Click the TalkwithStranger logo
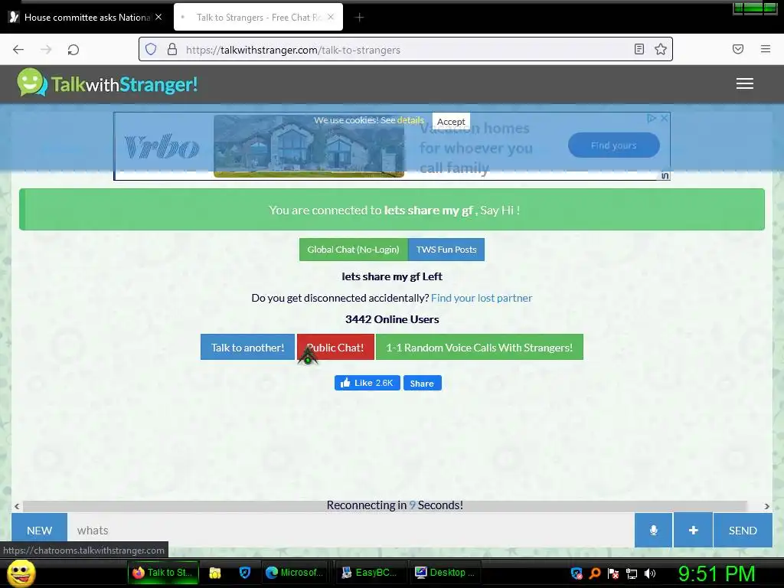This screenshot has width=784, height=588. (x=107, y=83)
